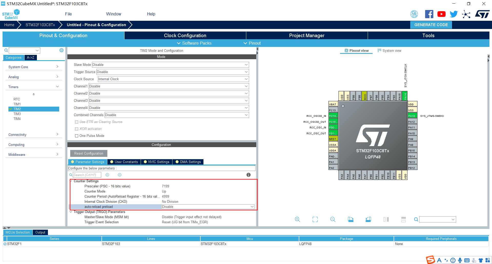This screenshot has width=492, height=264.
Task: Open the Facebook page icon
Action: tap(429, 14)
